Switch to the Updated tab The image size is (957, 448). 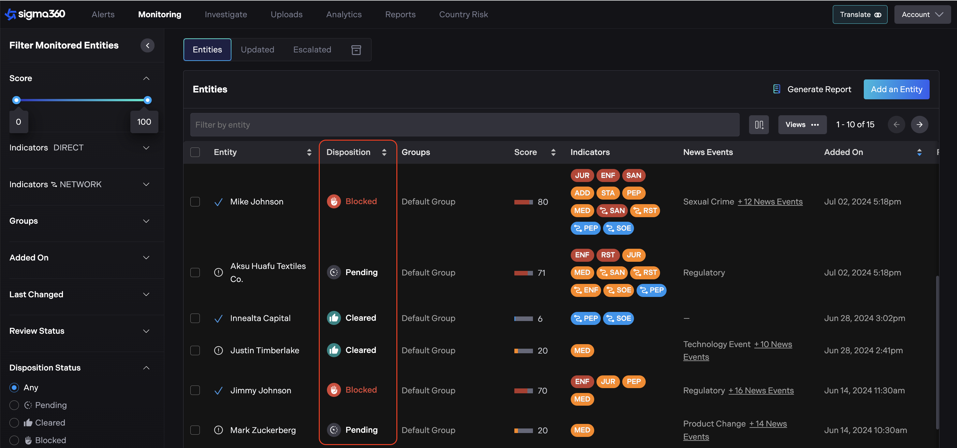(257, 50)
